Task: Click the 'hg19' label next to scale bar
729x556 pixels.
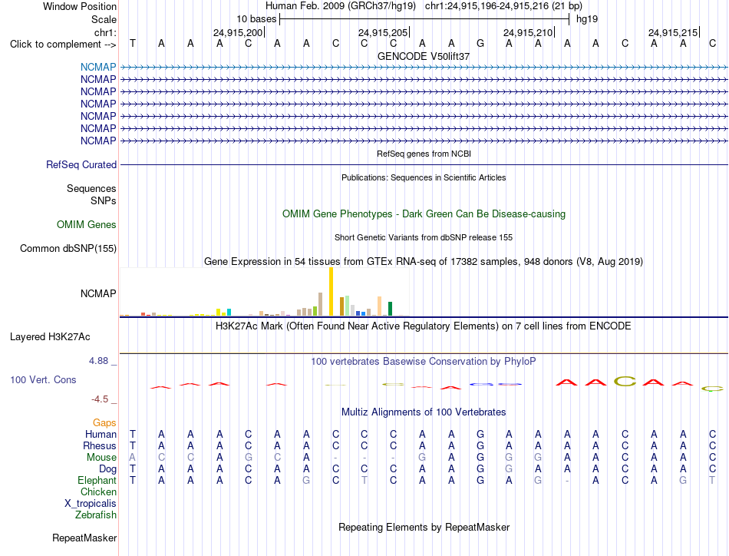Action: point(587,19)
